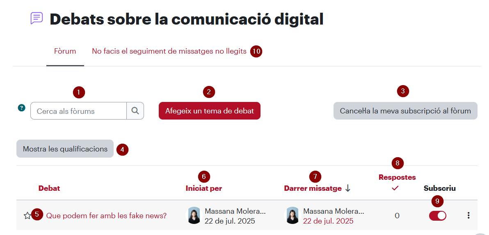This screenshot has width=489, height=235.
Task: Click Mostra les qualificacions button
Action: [65, 149]
